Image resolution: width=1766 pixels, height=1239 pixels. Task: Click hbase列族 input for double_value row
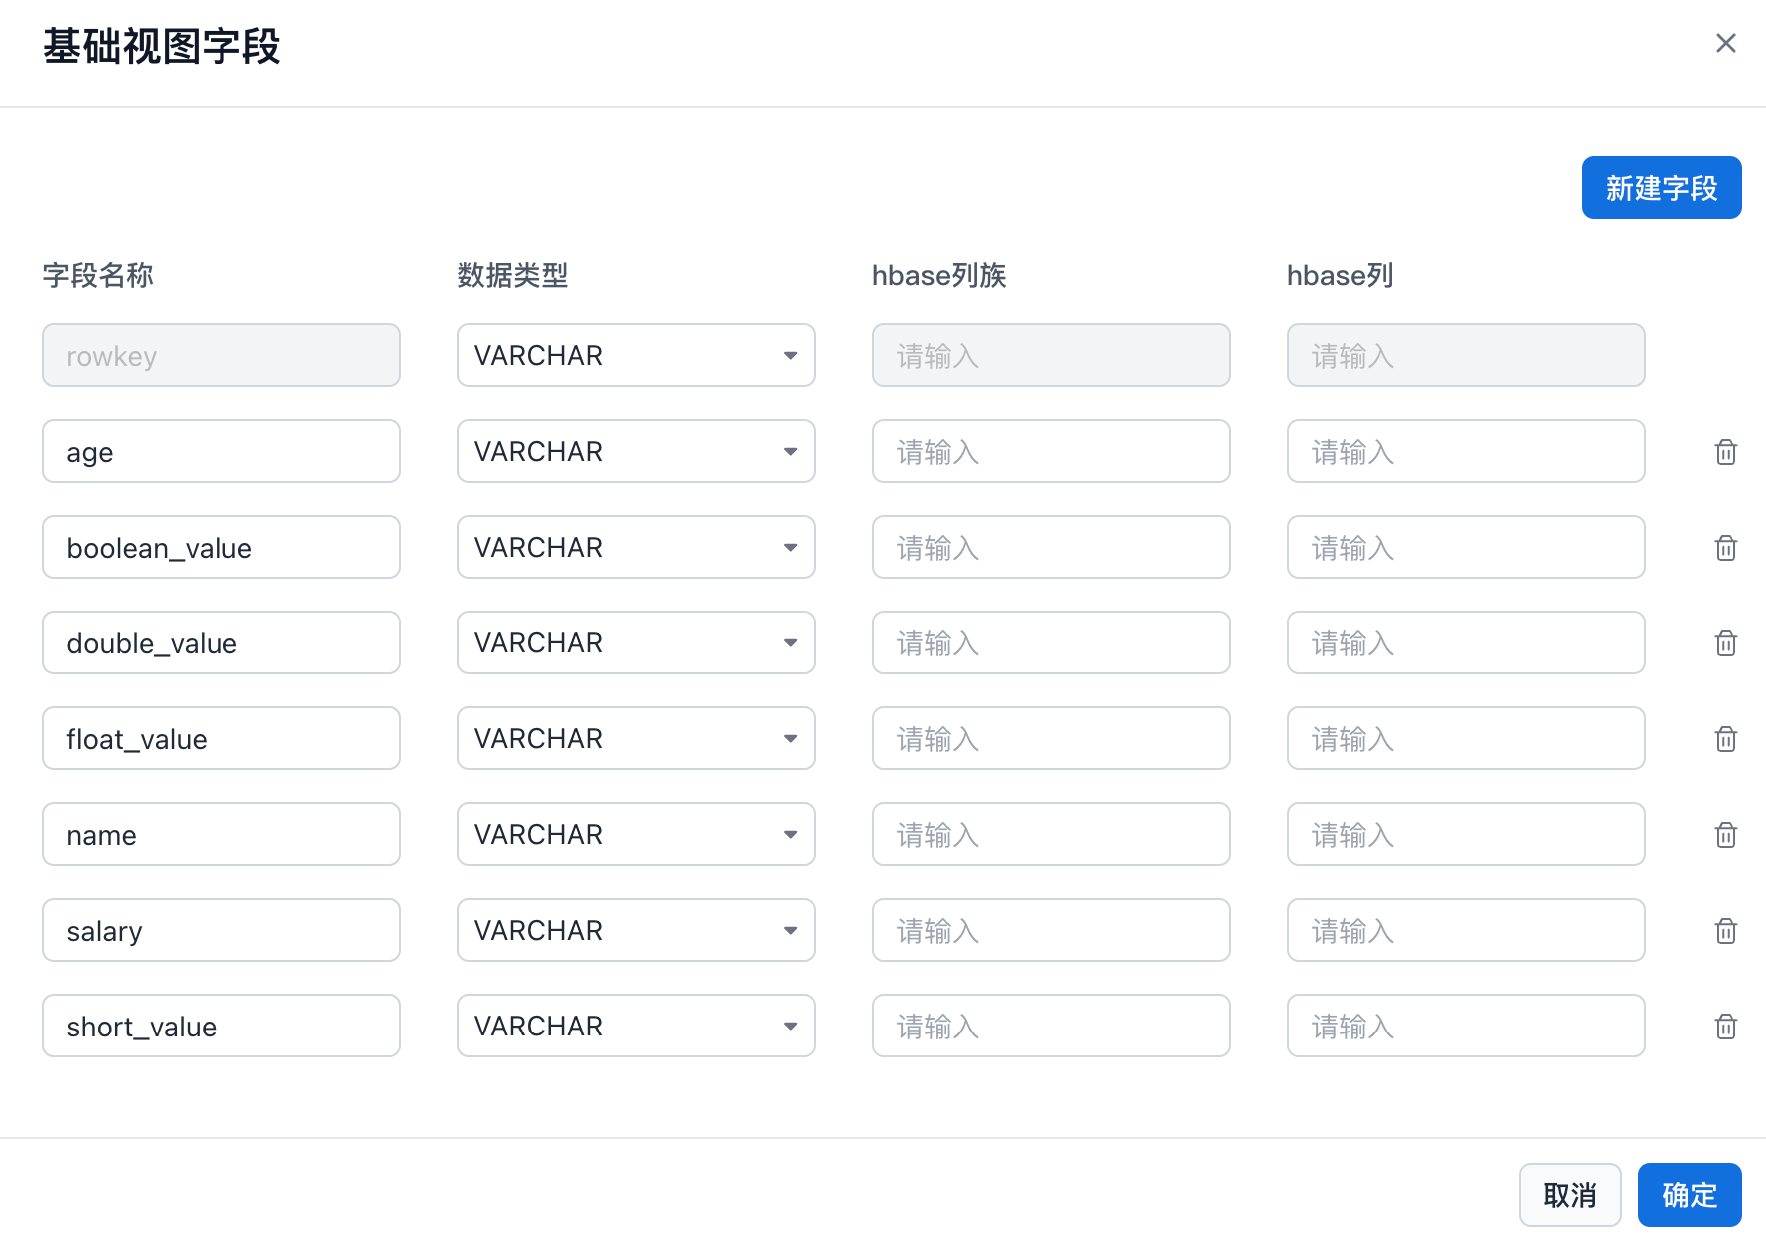1051,642
